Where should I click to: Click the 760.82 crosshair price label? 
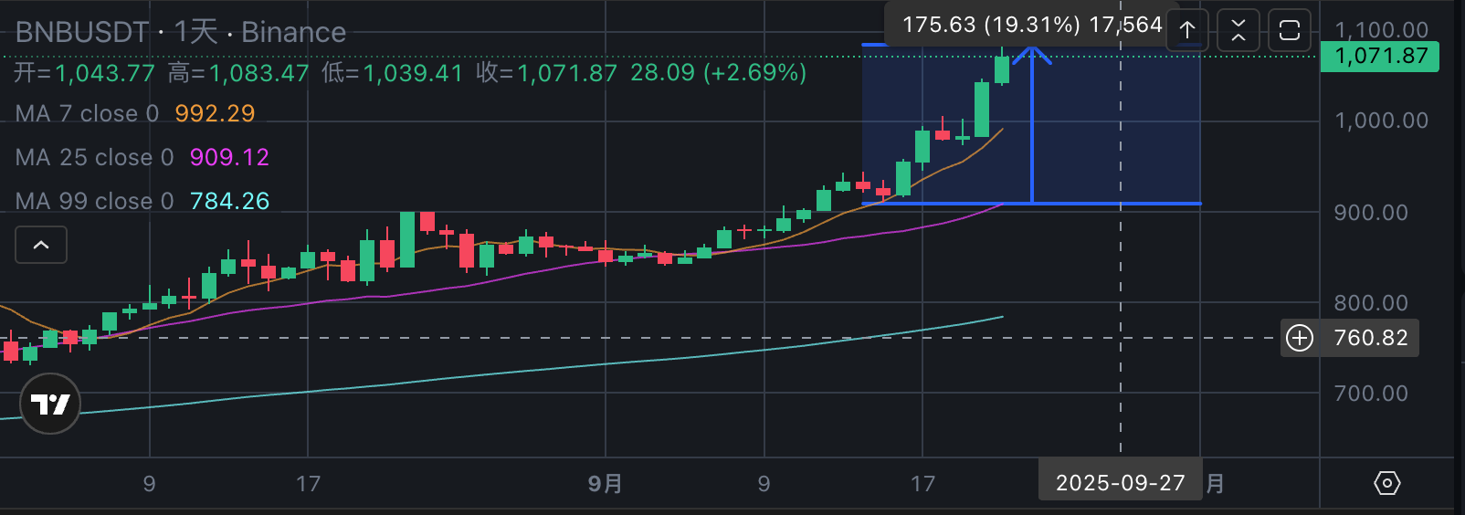[1370, 338]
